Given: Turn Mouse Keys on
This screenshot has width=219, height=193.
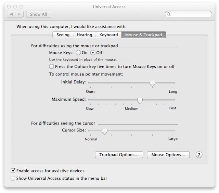Looking at the screenshot, I should (78, 53).
